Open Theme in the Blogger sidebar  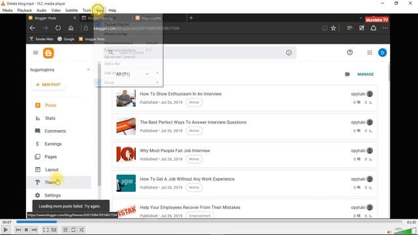(x=59, y=183)
